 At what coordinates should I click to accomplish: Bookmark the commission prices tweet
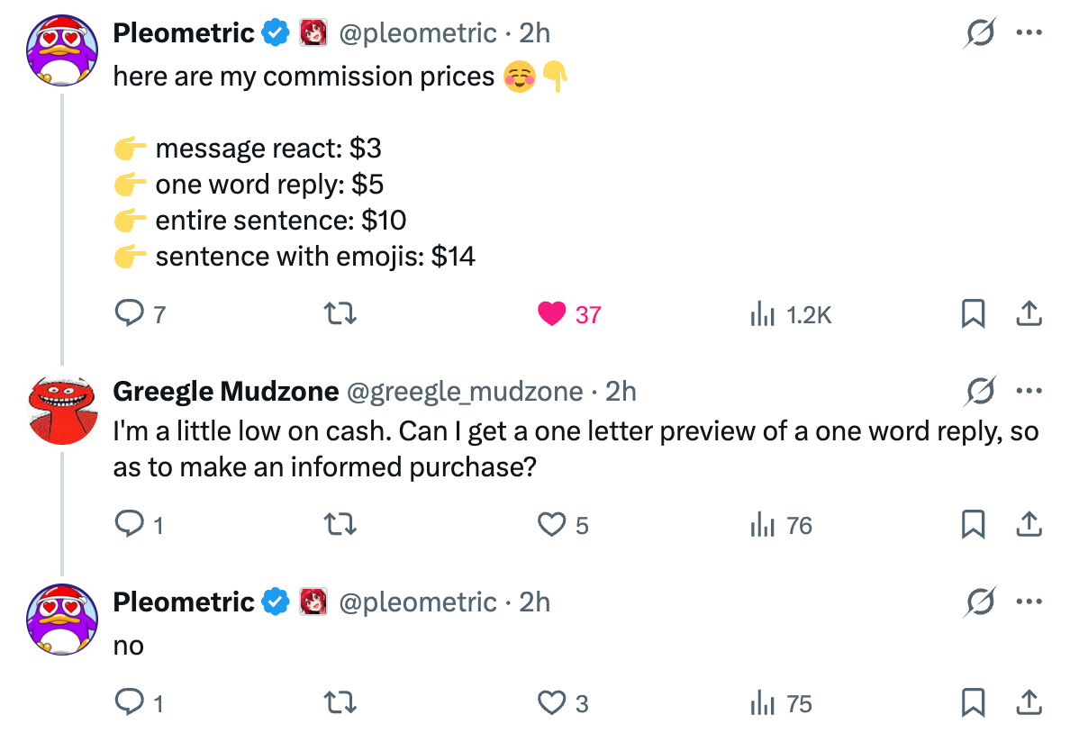pyautogui.click(x=973, y=314)
